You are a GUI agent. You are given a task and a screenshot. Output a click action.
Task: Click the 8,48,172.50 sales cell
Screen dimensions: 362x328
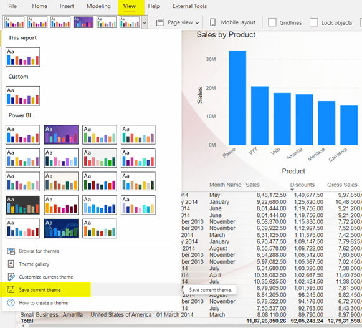point(271,195)
